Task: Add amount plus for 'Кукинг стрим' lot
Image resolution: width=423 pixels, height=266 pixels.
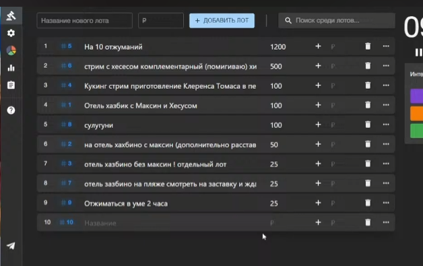Action: pyautogui.click(x=318, y=86)
